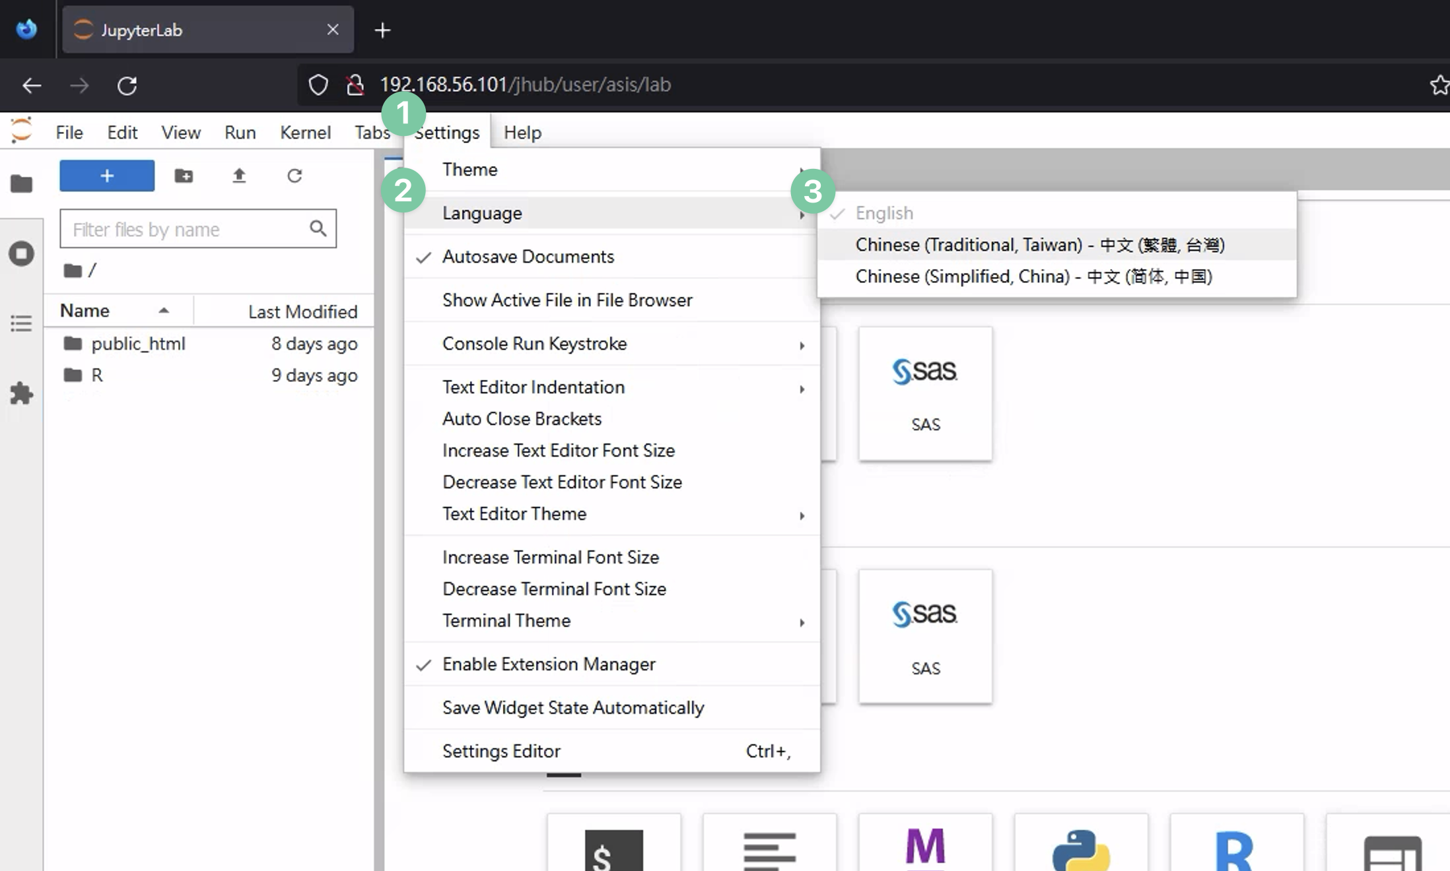Upload files using the upload arrow
Image resolution: width=1450 pixels, height=871 pixels.
pyautogui.click(x=239, y=176)
